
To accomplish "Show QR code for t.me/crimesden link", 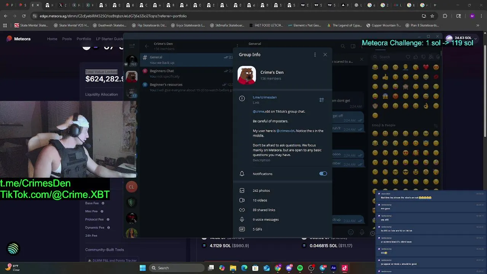I will (321, 100).
